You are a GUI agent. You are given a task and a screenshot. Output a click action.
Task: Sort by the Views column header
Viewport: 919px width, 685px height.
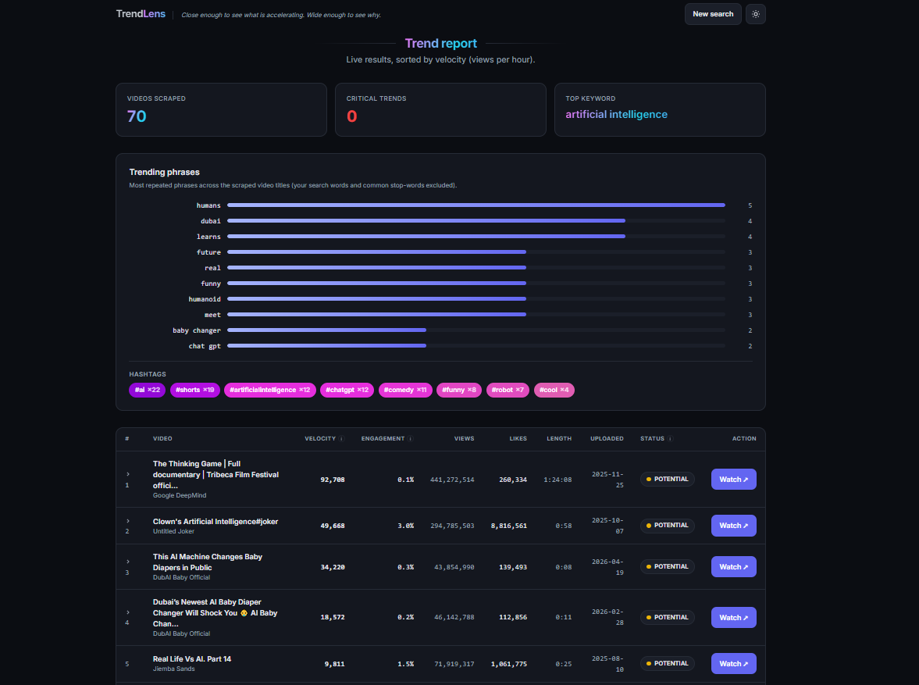click(464, 439)
